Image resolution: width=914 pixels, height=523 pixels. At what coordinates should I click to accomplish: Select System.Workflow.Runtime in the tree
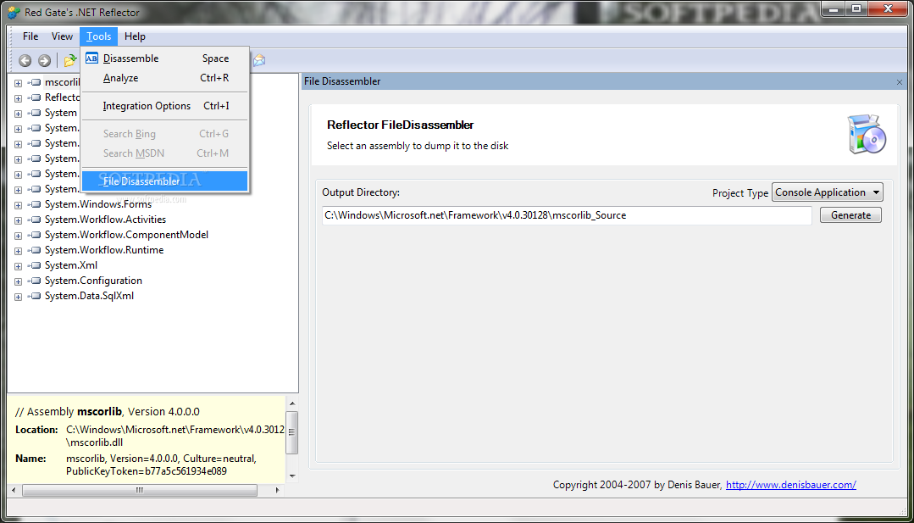(x=103, y=249)
